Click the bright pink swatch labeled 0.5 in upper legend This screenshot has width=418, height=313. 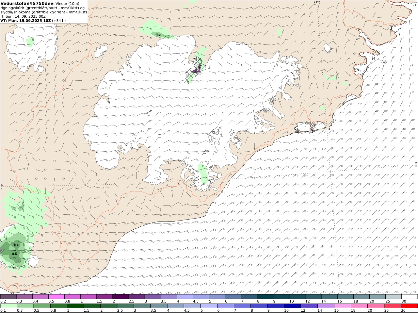click(56, 297)
